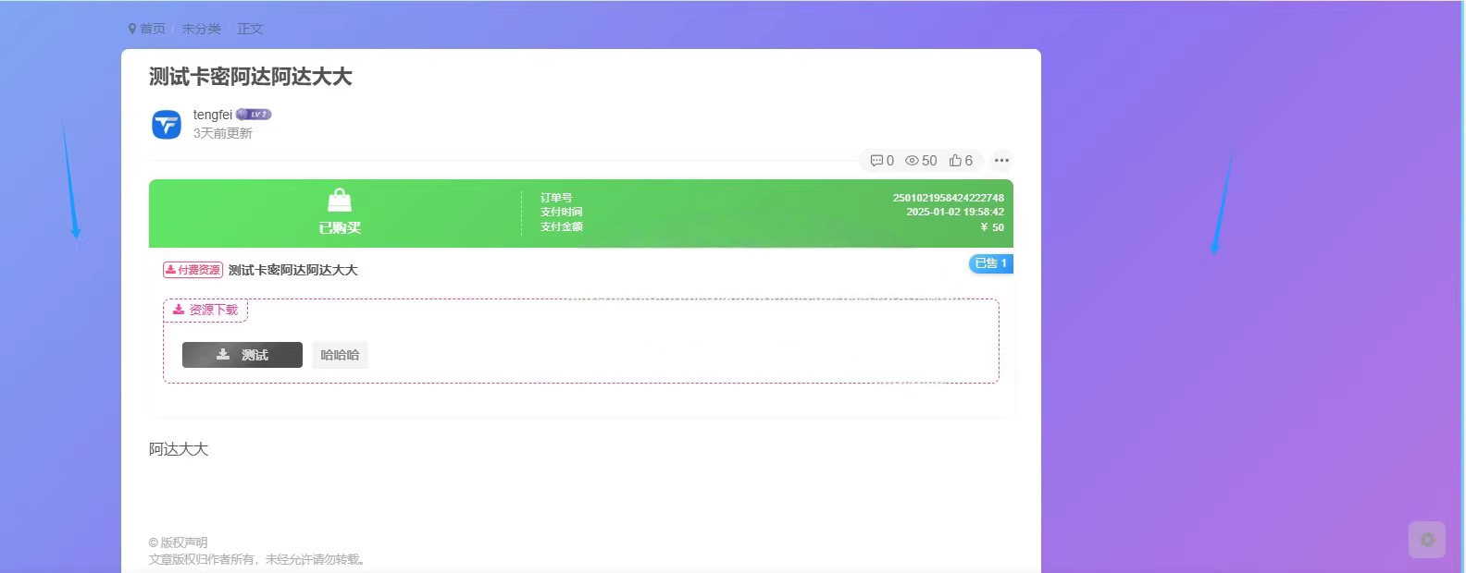1466x573 pixels.
Task: Click the copyright notice 文章版权归作者所有 text
Action: (258, 559)
